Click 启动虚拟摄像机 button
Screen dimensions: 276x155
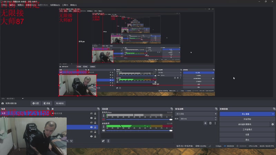coord(245,124)
